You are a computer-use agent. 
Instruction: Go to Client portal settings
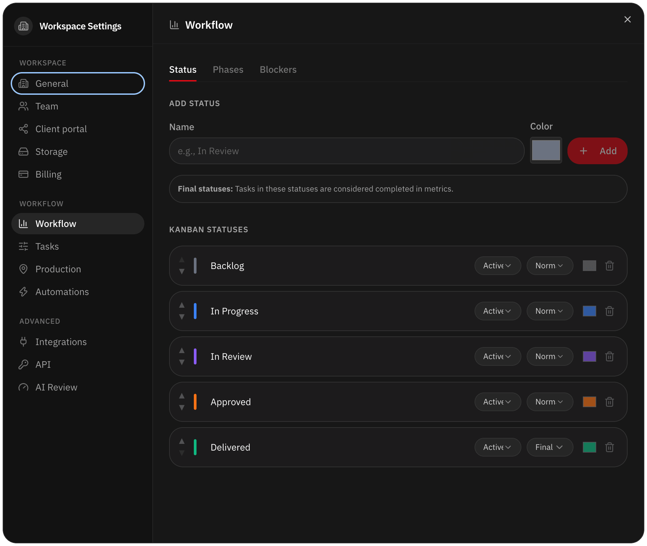click(x=78, y=129)
